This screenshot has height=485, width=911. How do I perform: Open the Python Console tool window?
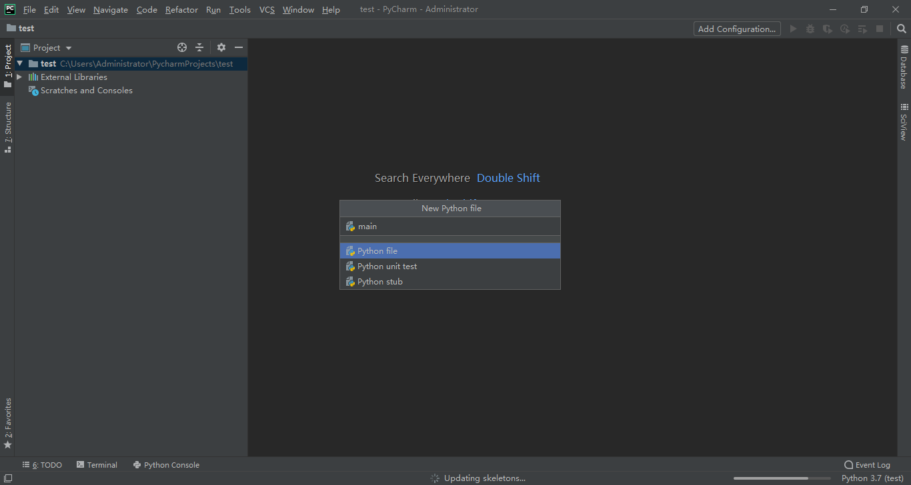(x=166, y=465)
